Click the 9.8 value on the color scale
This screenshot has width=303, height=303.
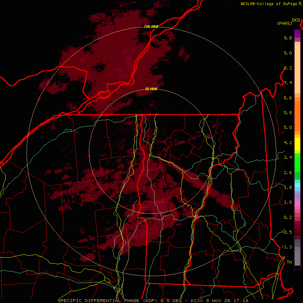point(288,38)
